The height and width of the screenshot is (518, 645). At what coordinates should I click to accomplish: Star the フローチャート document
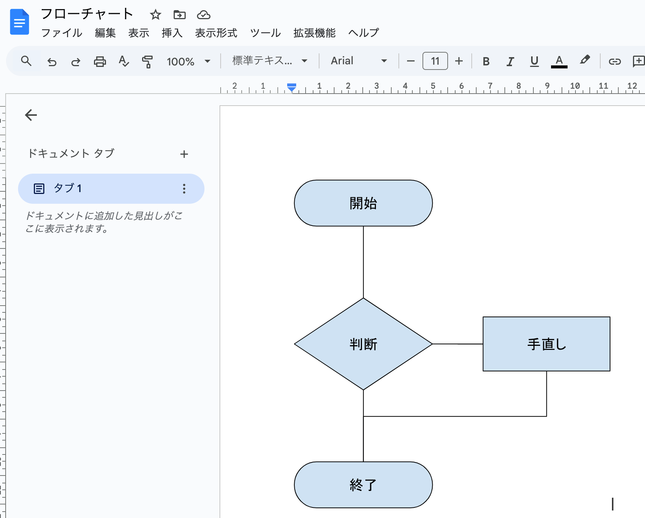coord(155,15)
